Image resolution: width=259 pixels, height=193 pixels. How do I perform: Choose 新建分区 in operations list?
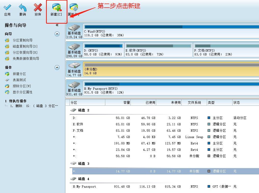pos(19,74)
